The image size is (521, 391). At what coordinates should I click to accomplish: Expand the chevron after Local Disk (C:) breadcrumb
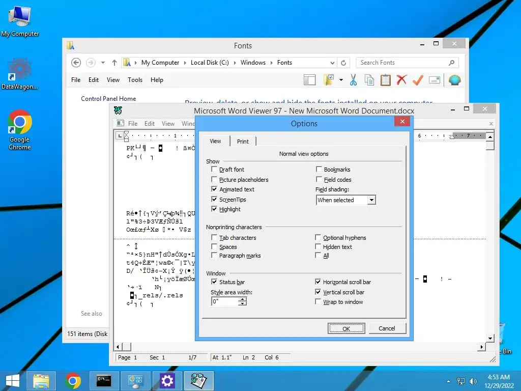(x=235, y=63)
